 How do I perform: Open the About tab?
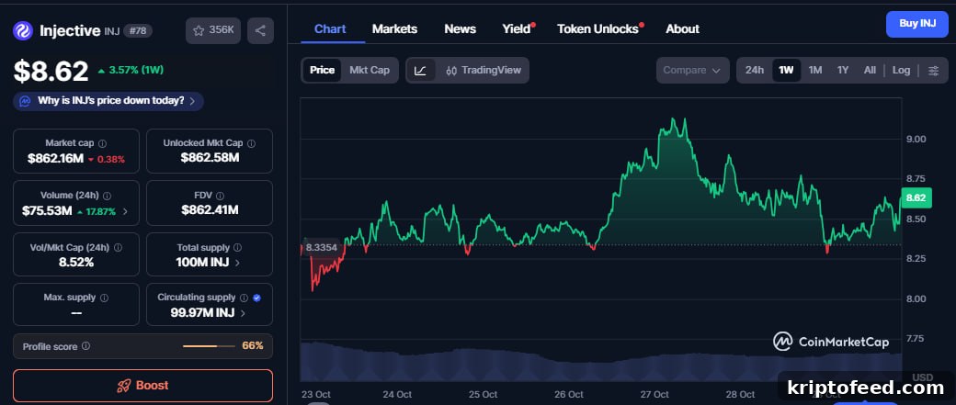(x=682, y=28)
